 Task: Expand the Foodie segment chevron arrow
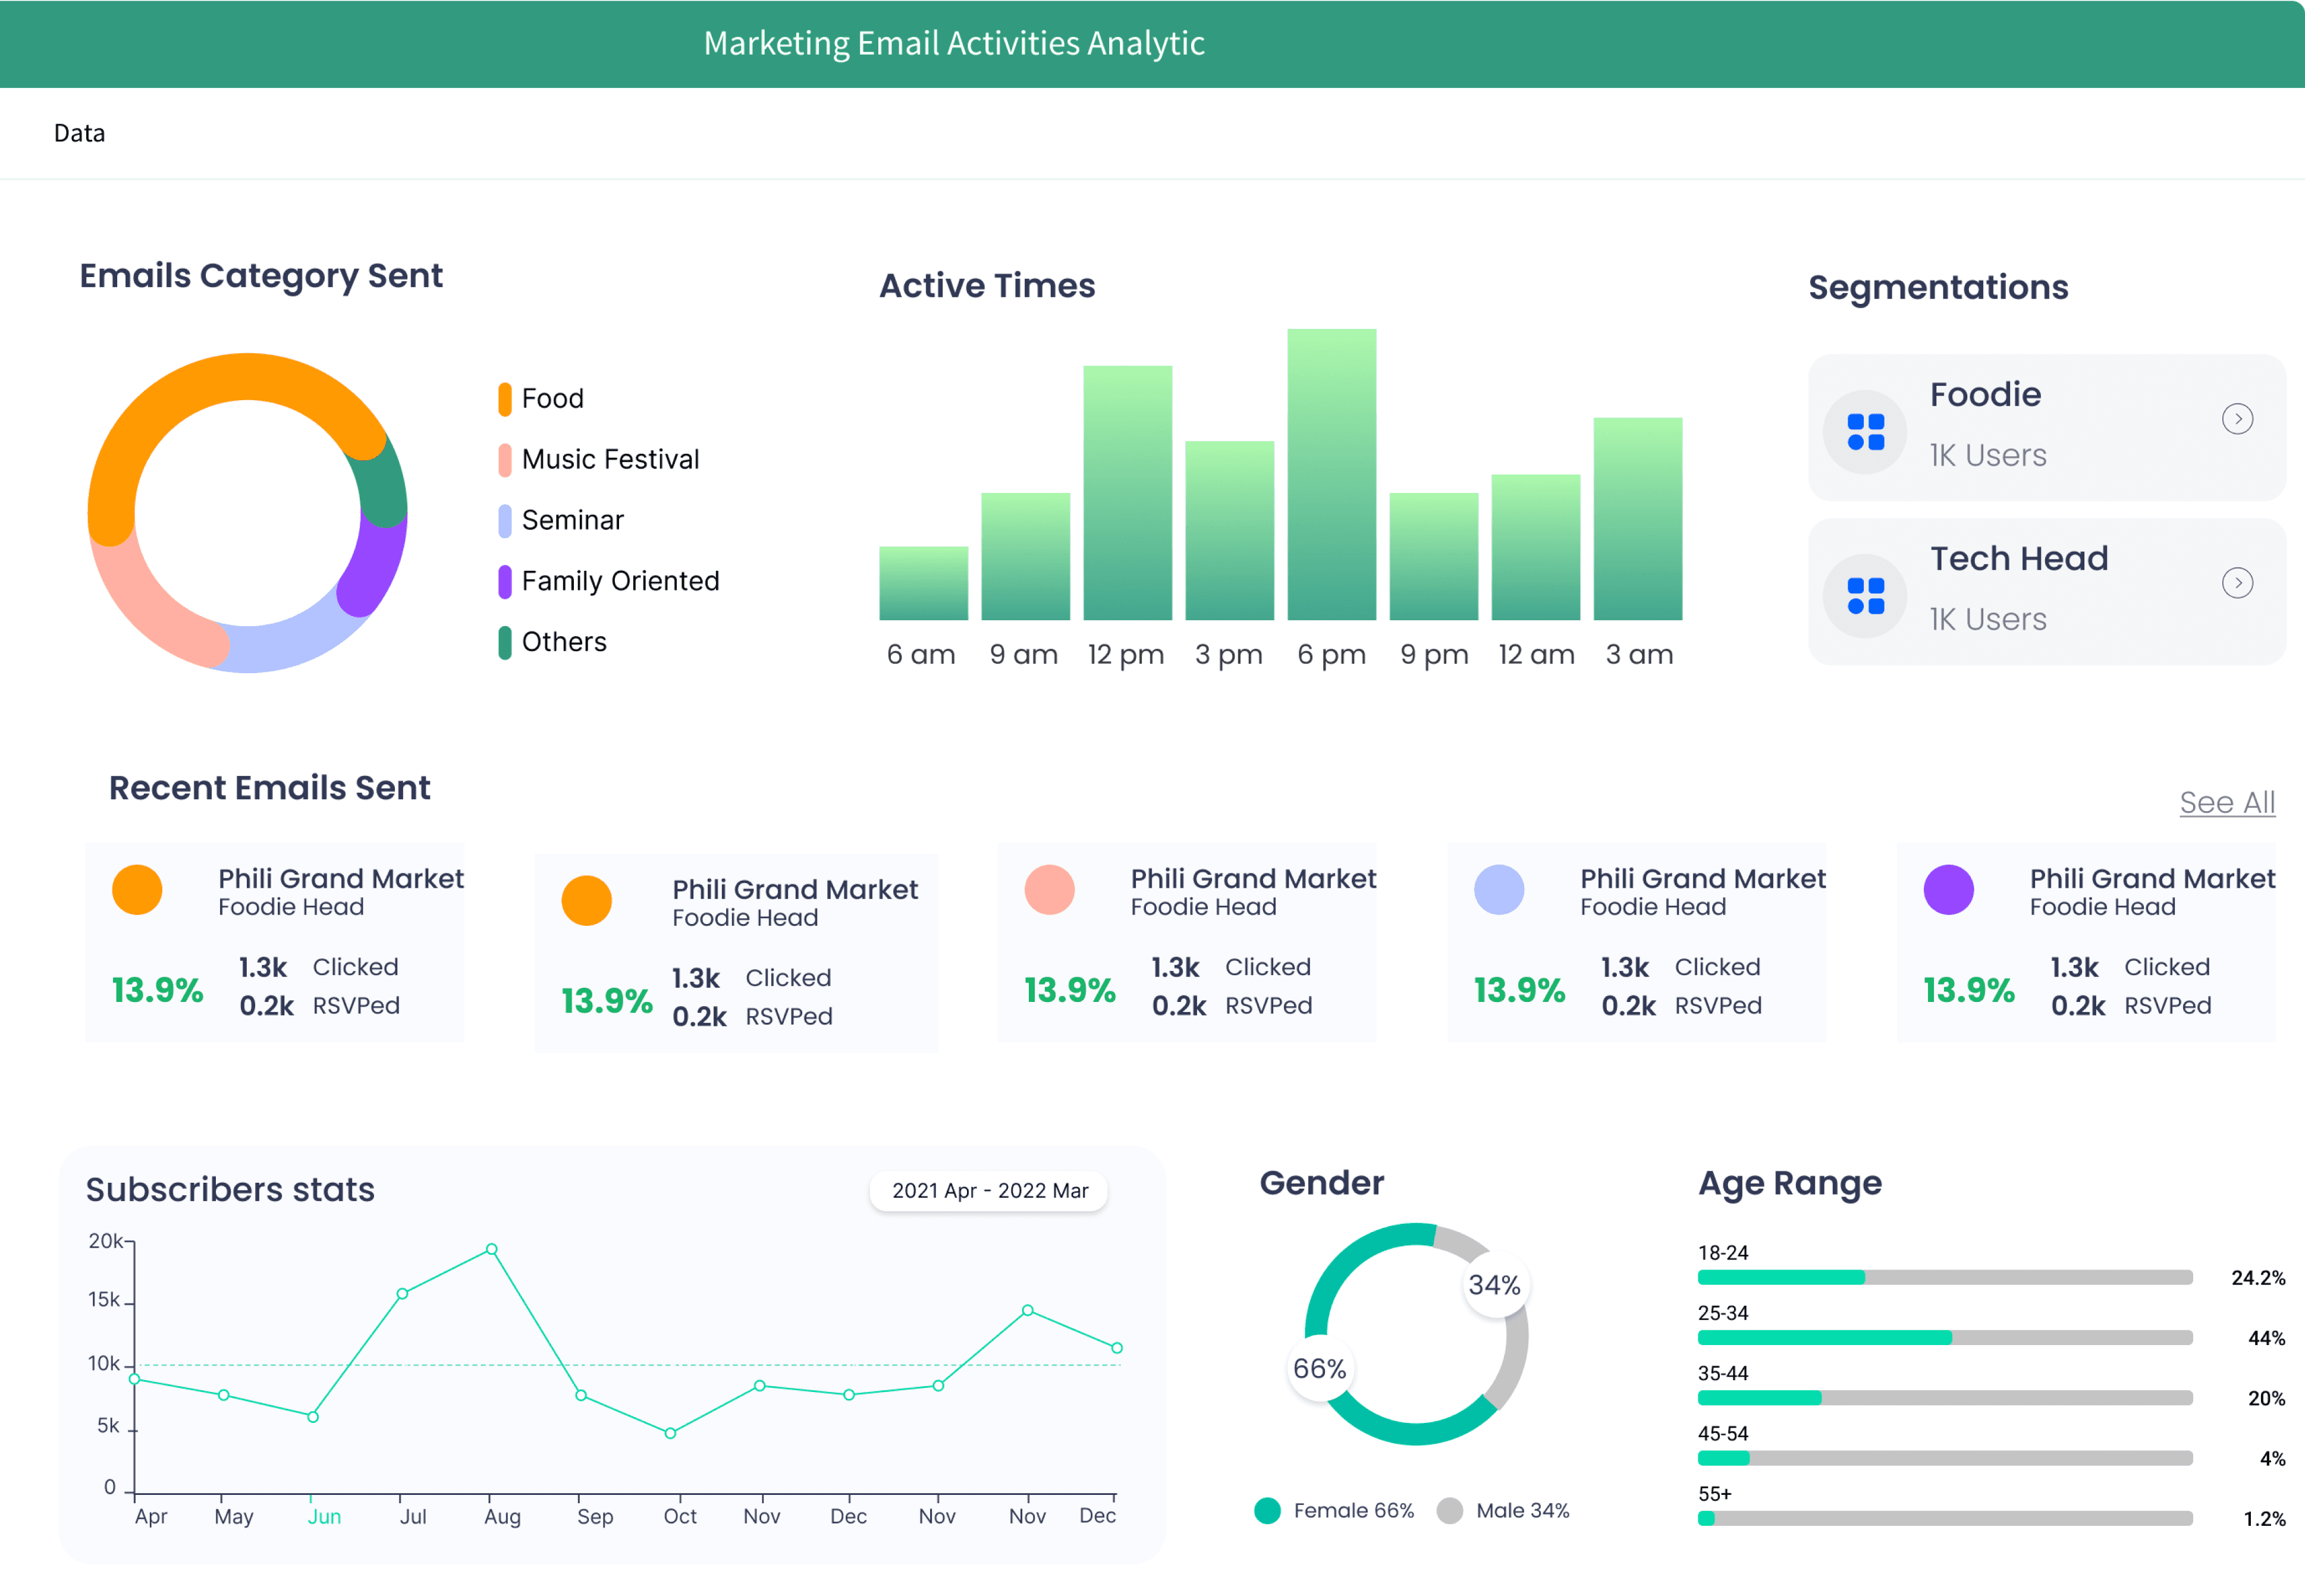click(x=2237, y=419)
